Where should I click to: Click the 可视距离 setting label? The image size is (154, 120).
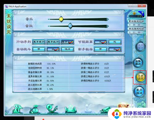pos(85,42)
